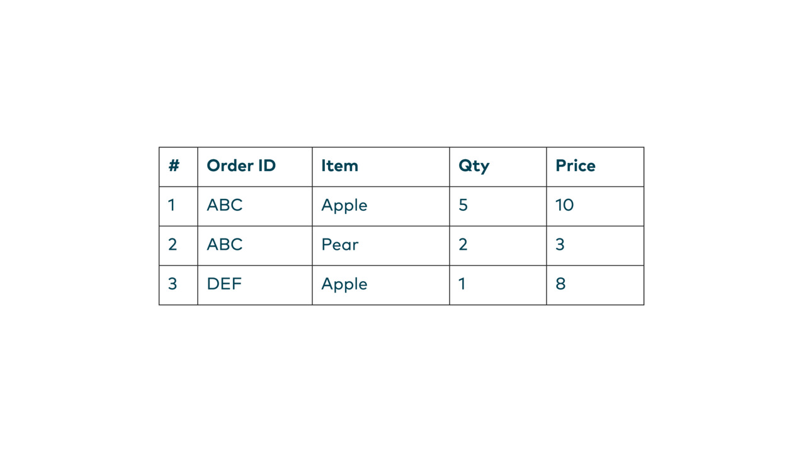
Task: Click the Price cell in Pear row
Action: (594, 245)
